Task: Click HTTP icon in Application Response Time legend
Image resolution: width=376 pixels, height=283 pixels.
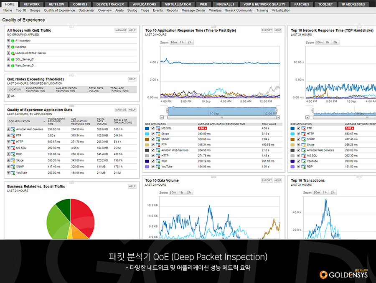Action: [x=158, y=156]
